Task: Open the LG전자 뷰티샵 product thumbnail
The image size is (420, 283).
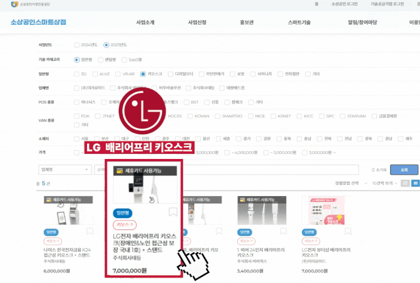Action: coord(326,211)
